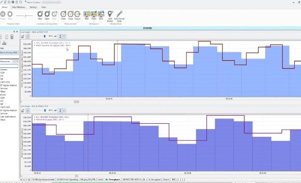
Task: Click chart settings icon in top graph toolbar
Action: (23, 37)
